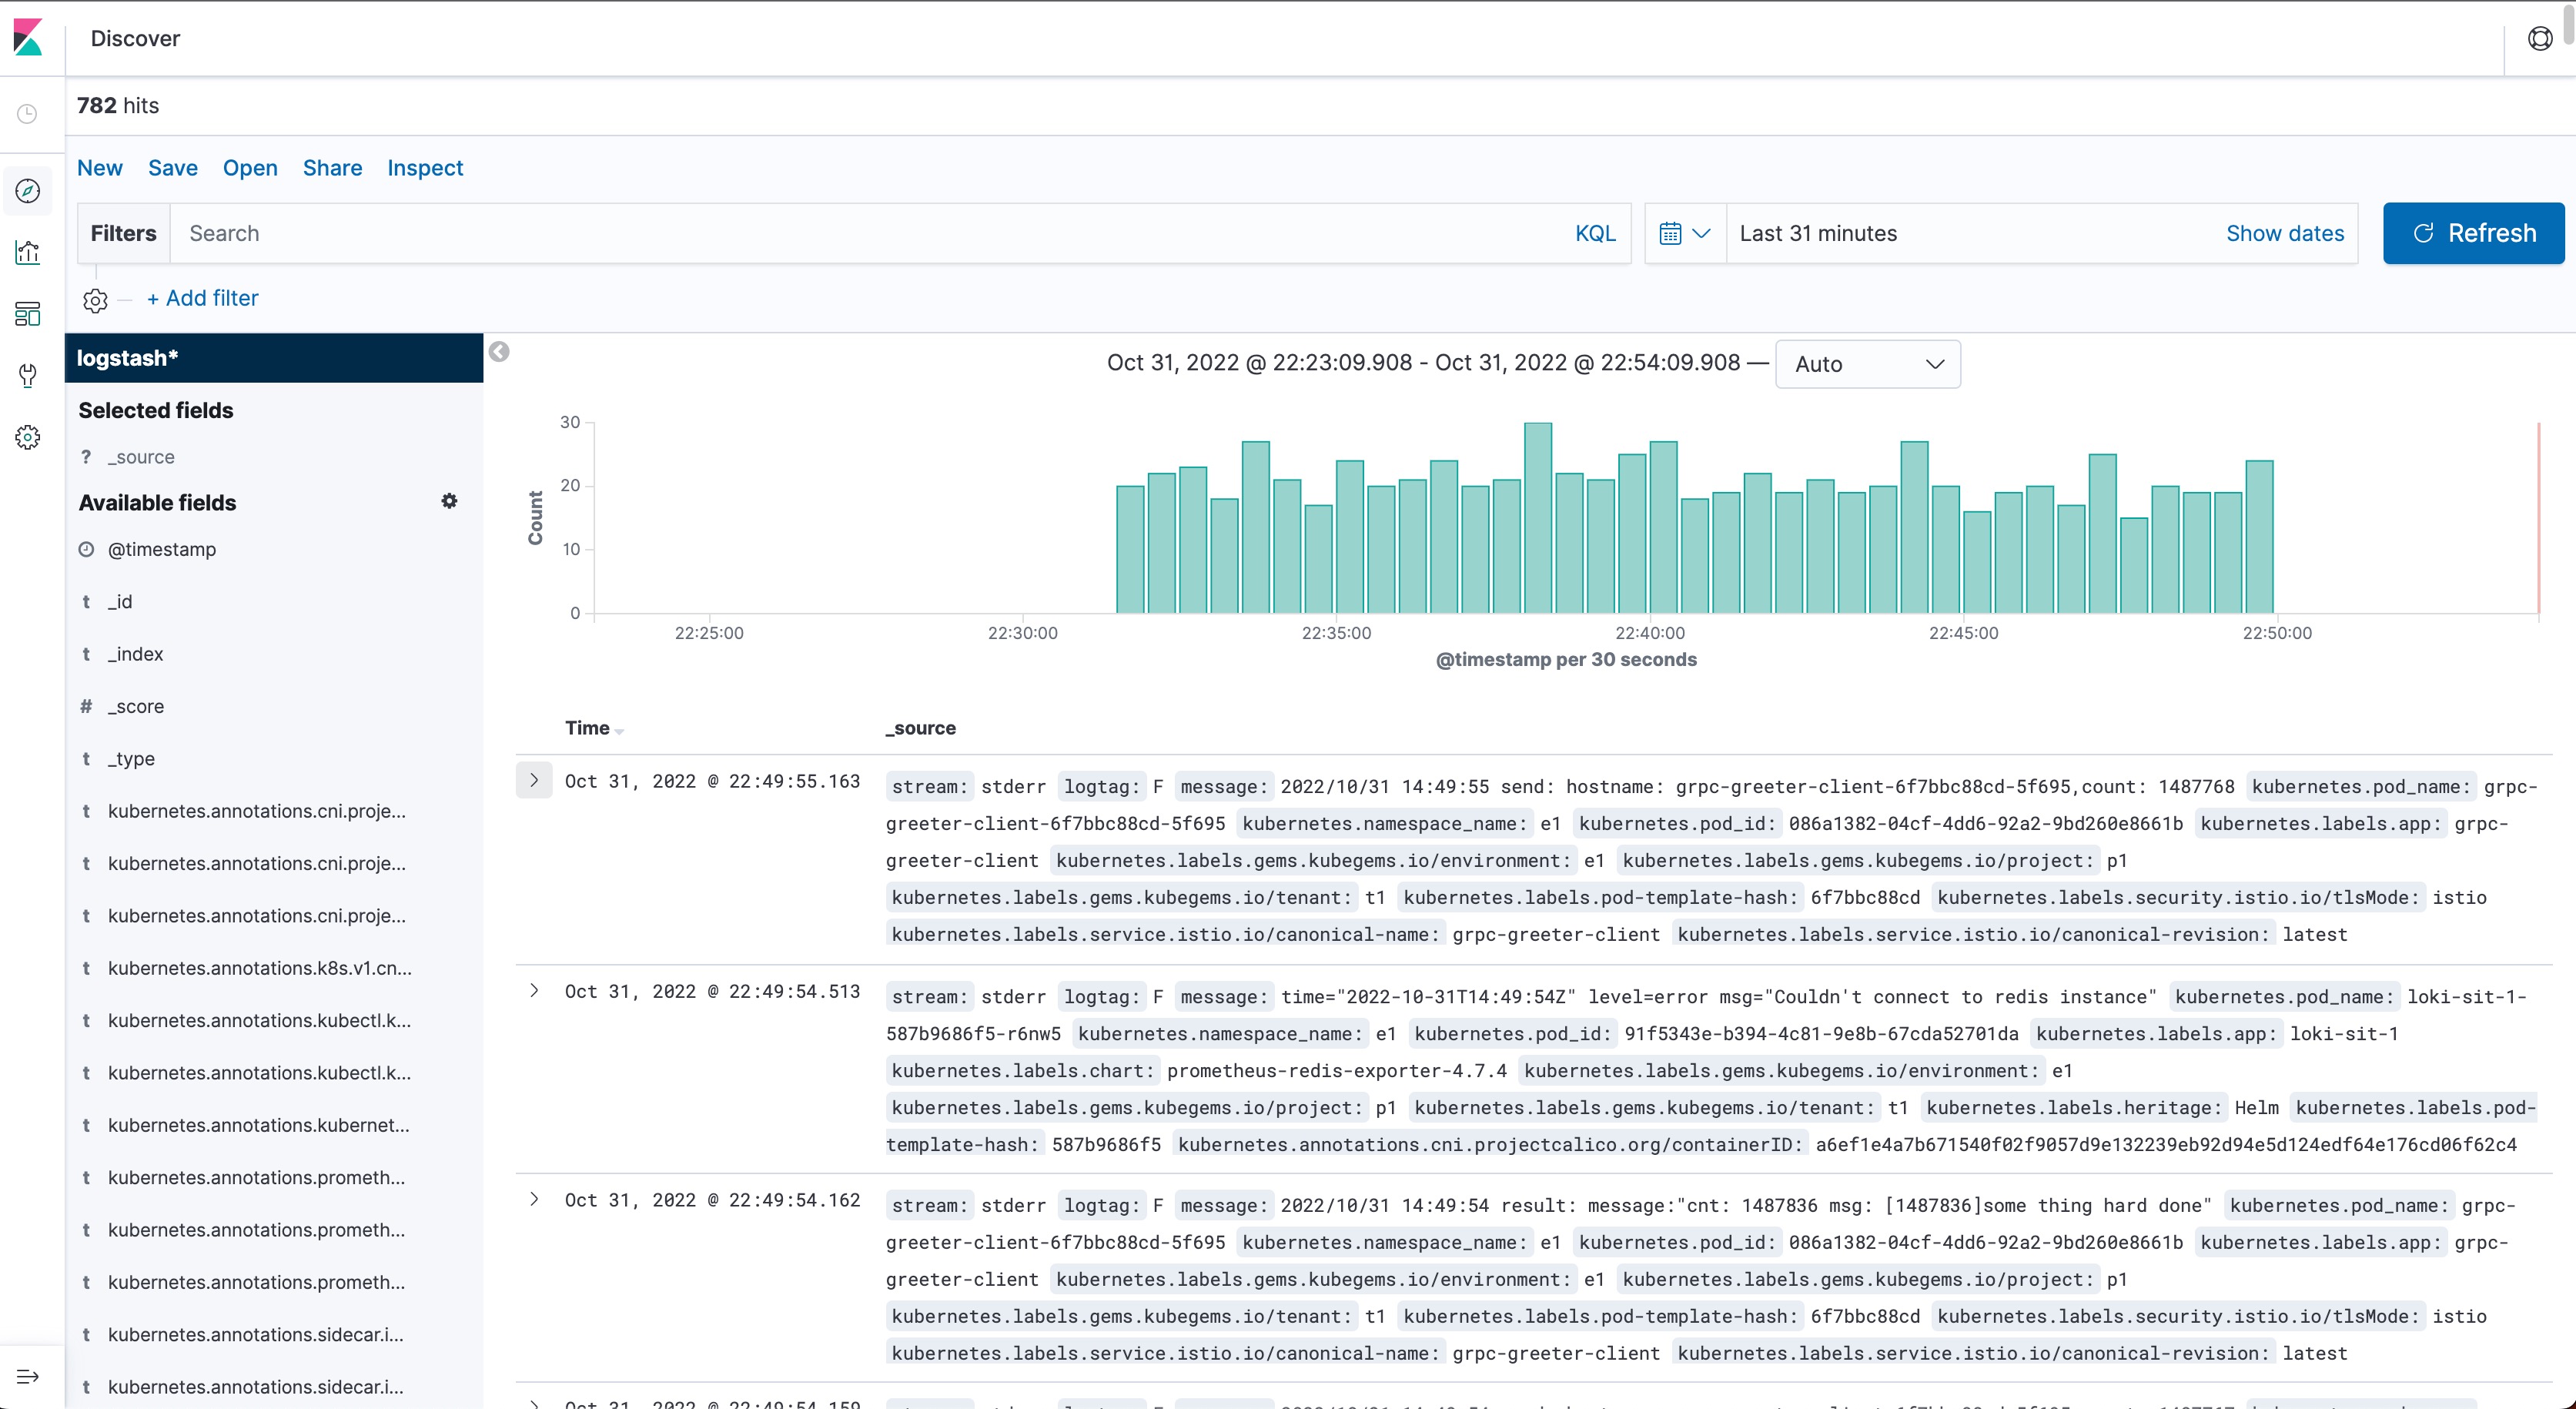The image size is (2576, 1409).
Task: Open Discover compass icon in sidebar
Action: tap(28, 190)
